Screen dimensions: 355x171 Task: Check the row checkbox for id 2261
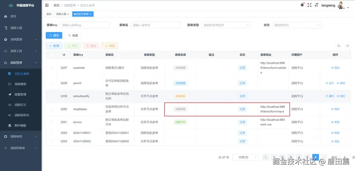pos(51,122)
